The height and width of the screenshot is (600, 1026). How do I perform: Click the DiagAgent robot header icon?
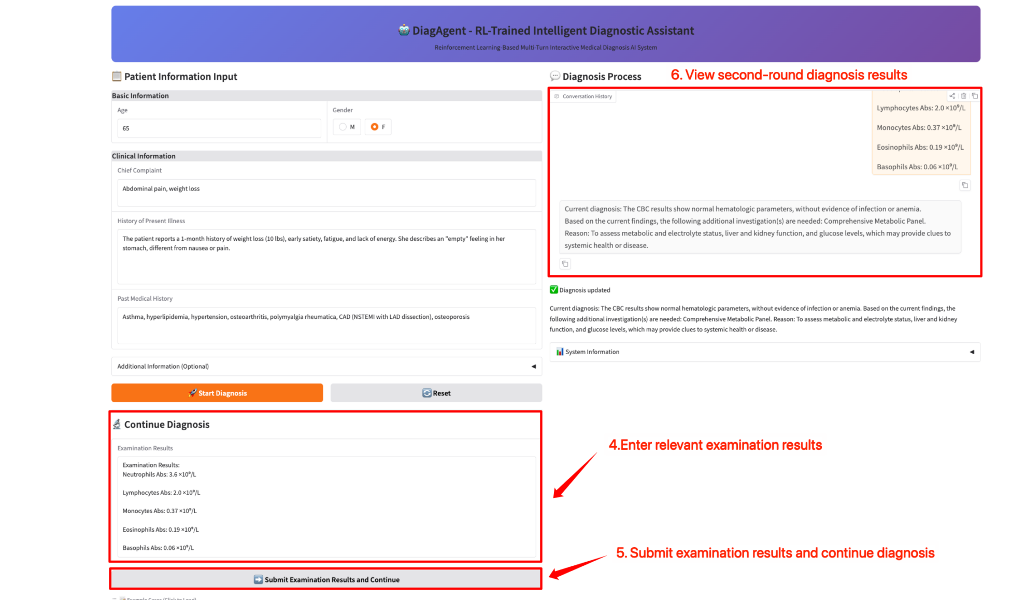pyautogui.click(x=404, y=30)
